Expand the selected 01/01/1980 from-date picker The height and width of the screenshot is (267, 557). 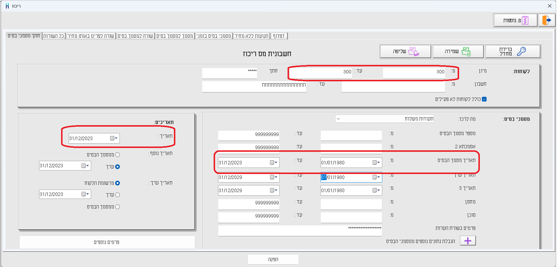tap(379, 177)
